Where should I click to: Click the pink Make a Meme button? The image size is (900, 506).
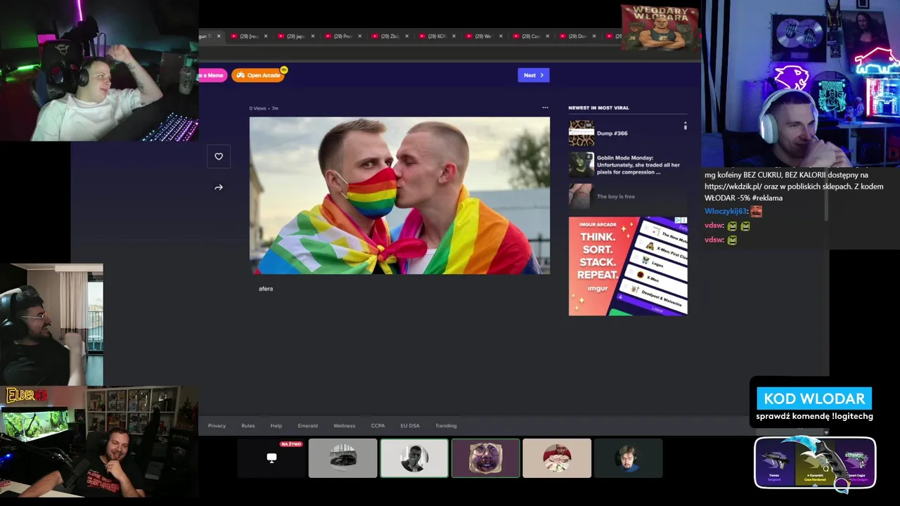(x=213, y=75)
